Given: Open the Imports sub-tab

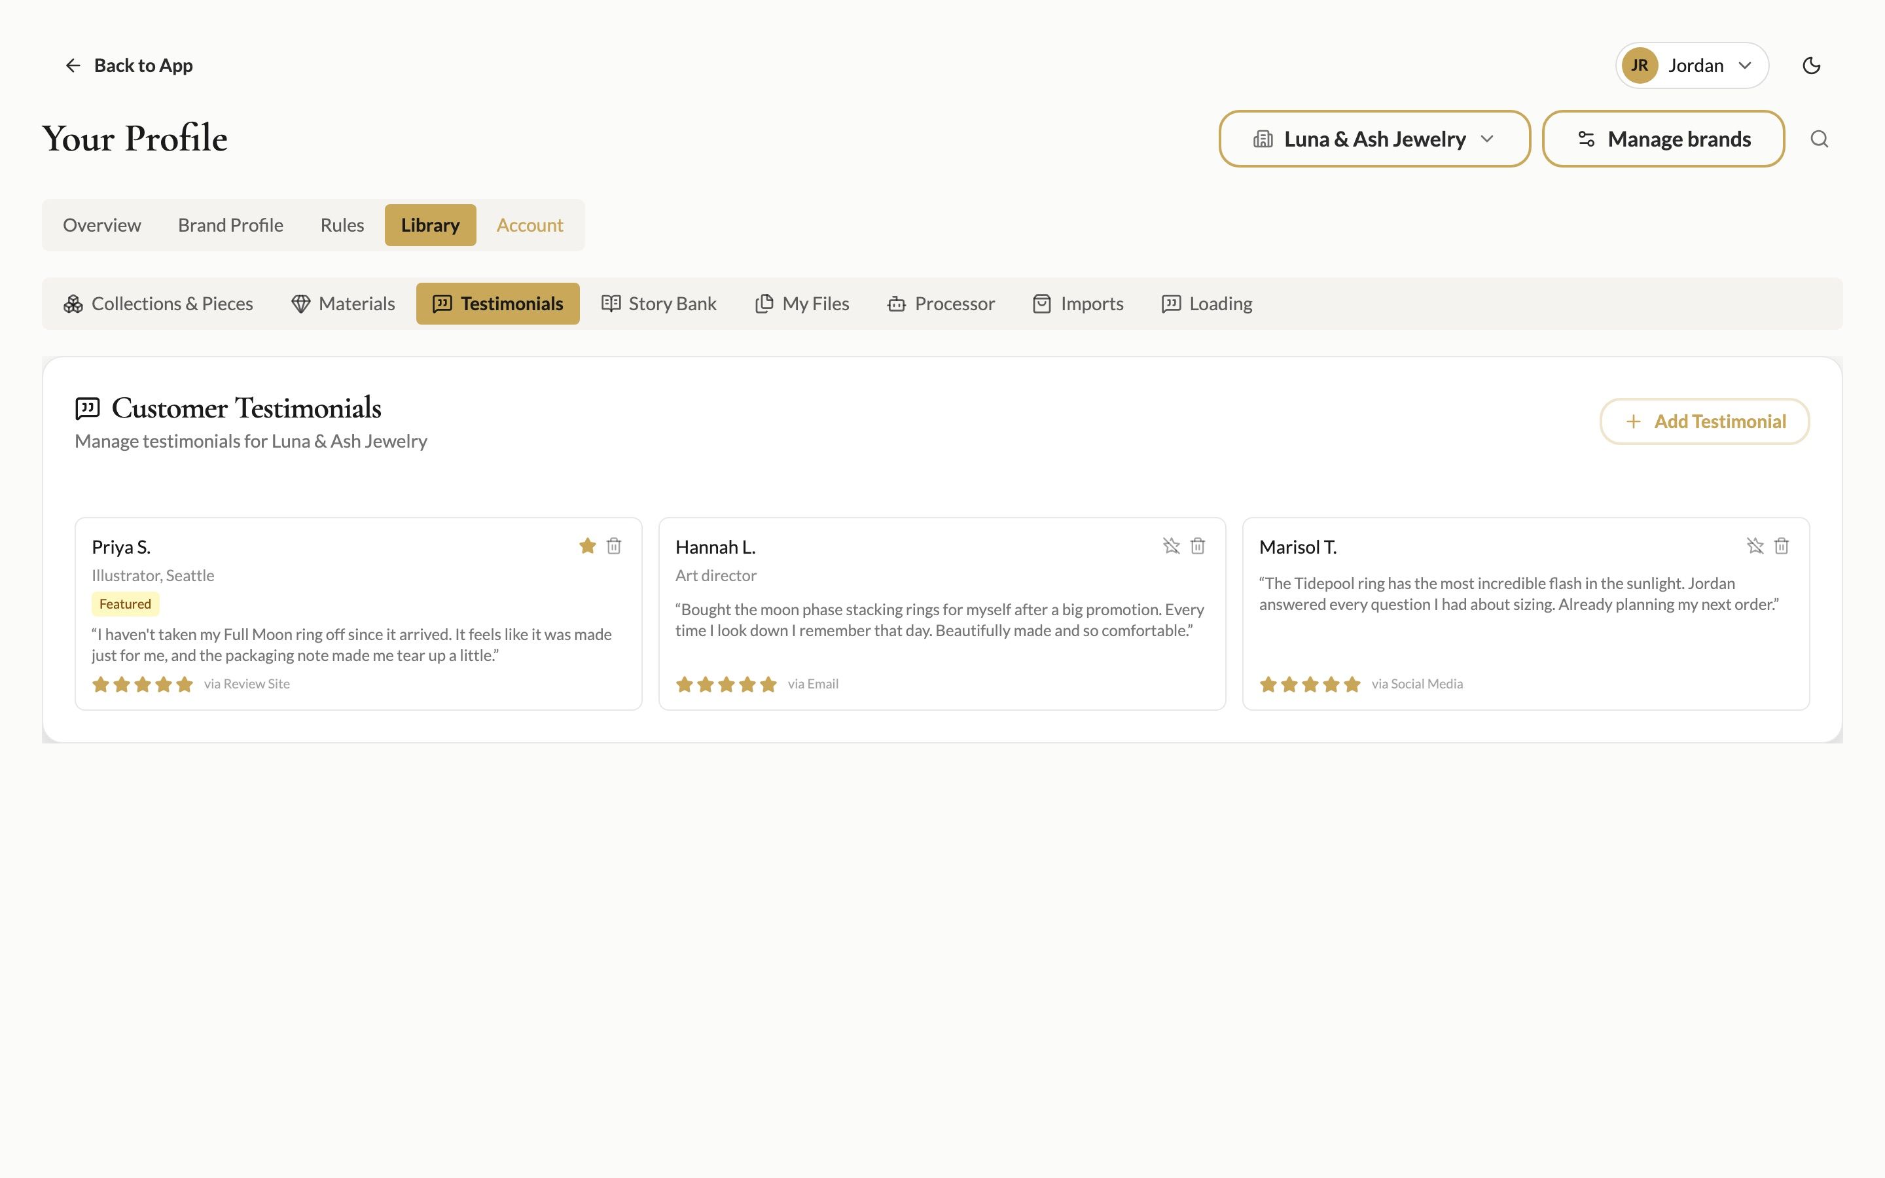Looking at the screenshot, I should click(x=1078, y=304).
